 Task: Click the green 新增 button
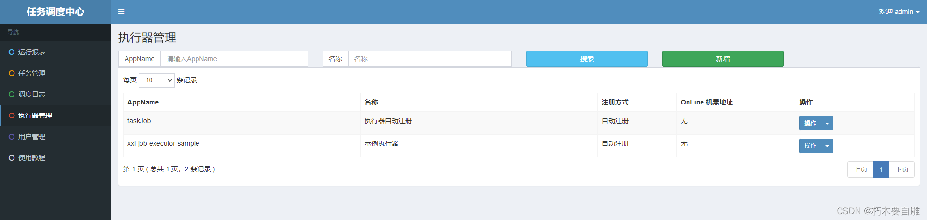pyautogui.click(x=723, y=59)
